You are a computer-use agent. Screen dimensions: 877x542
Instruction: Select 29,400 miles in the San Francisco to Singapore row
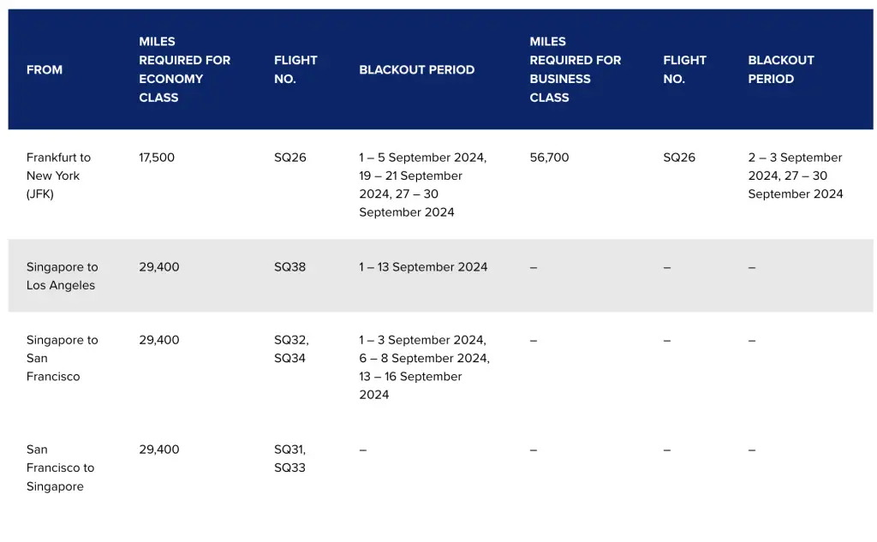pyautogui.click(x=159, y=450)
